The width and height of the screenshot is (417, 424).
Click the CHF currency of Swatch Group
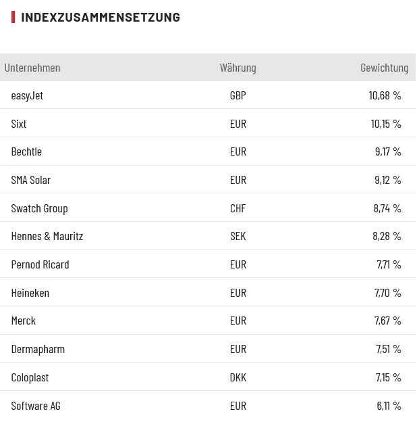click(238, 208)
